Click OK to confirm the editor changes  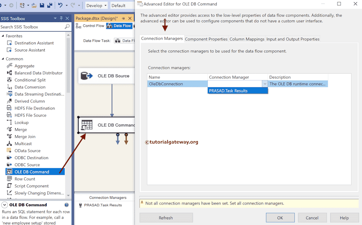[280, 217]
